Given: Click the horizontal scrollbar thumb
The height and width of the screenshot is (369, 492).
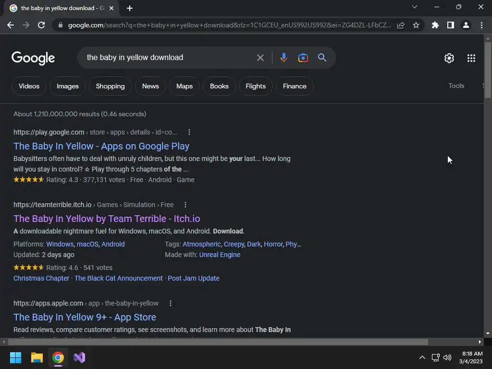Looking at the screenshot, I should coord(218,342).
